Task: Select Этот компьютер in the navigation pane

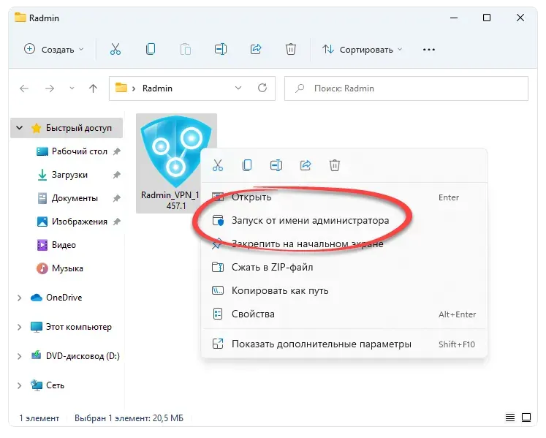Action: coord(79,327)
